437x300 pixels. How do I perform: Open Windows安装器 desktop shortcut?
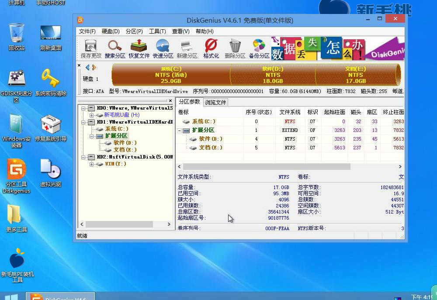pyautogui.click(x=17, y=131)
